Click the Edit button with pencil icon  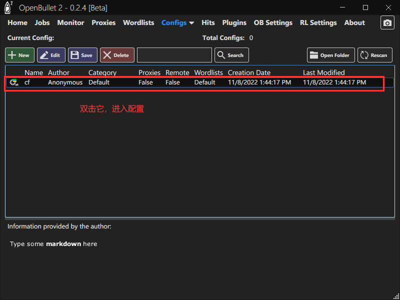tap(51, 55)
